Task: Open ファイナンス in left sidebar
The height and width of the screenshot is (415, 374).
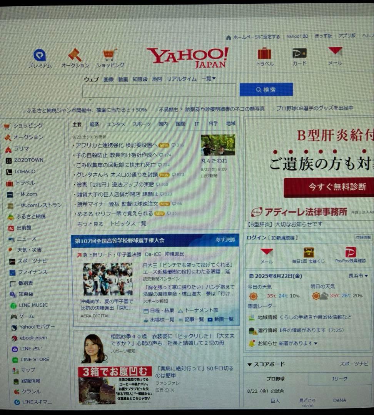Action: pos(32,272)
